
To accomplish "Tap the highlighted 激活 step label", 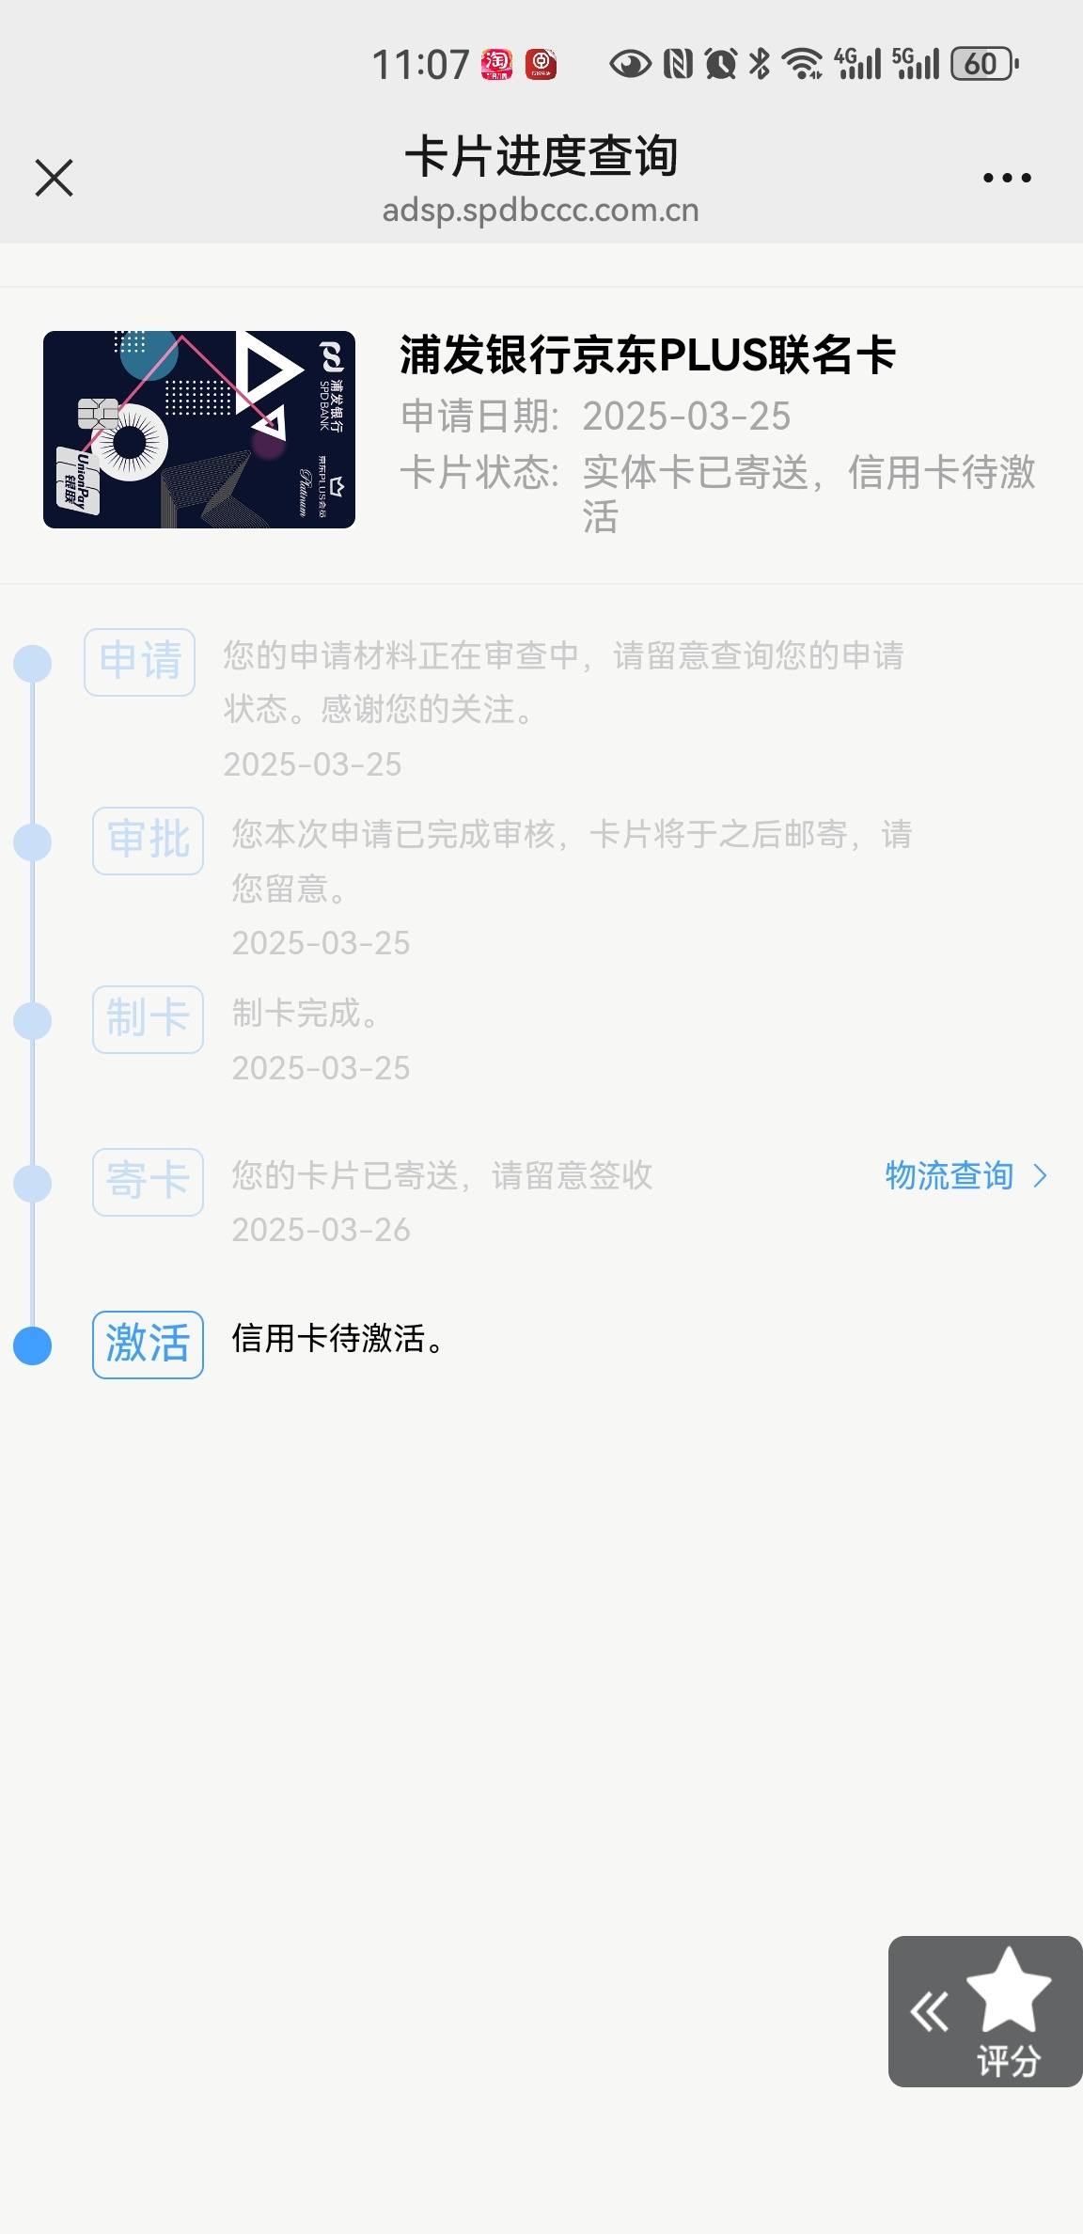I will click(x=148, y=1345).
